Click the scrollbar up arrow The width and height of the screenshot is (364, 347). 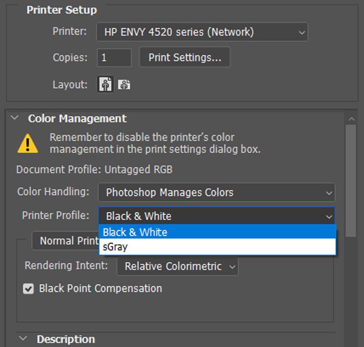351,119
